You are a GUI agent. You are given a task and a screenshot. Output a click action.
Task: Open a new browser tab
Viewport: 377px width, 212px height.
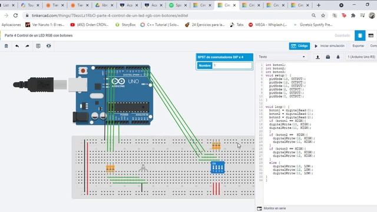pos(319,5)
